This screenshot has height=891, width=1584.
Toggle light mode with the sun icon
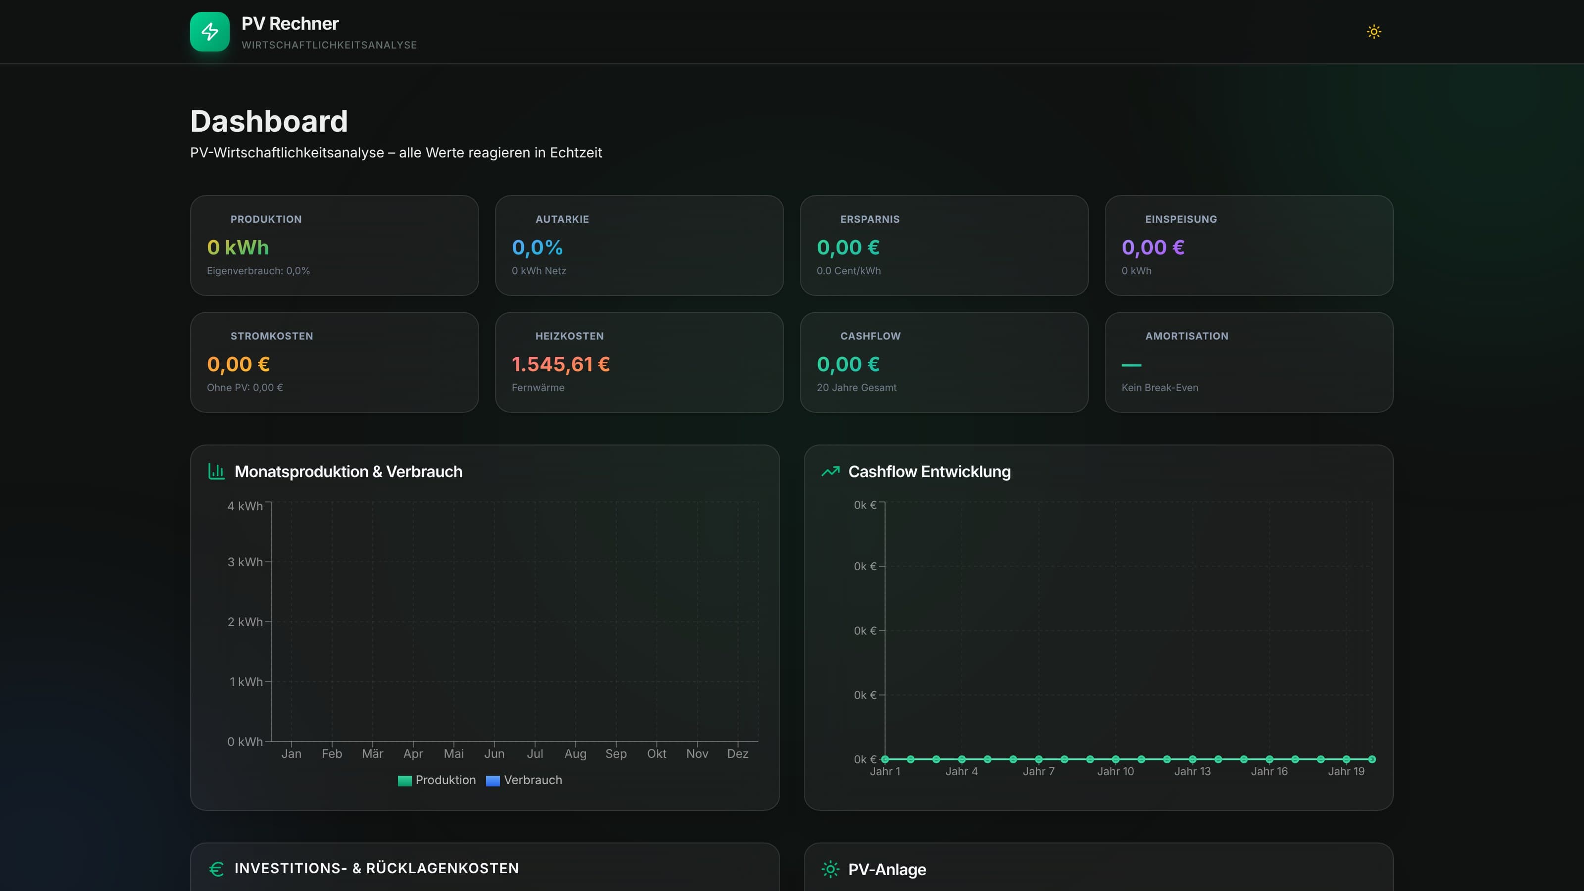(1374, 31)
